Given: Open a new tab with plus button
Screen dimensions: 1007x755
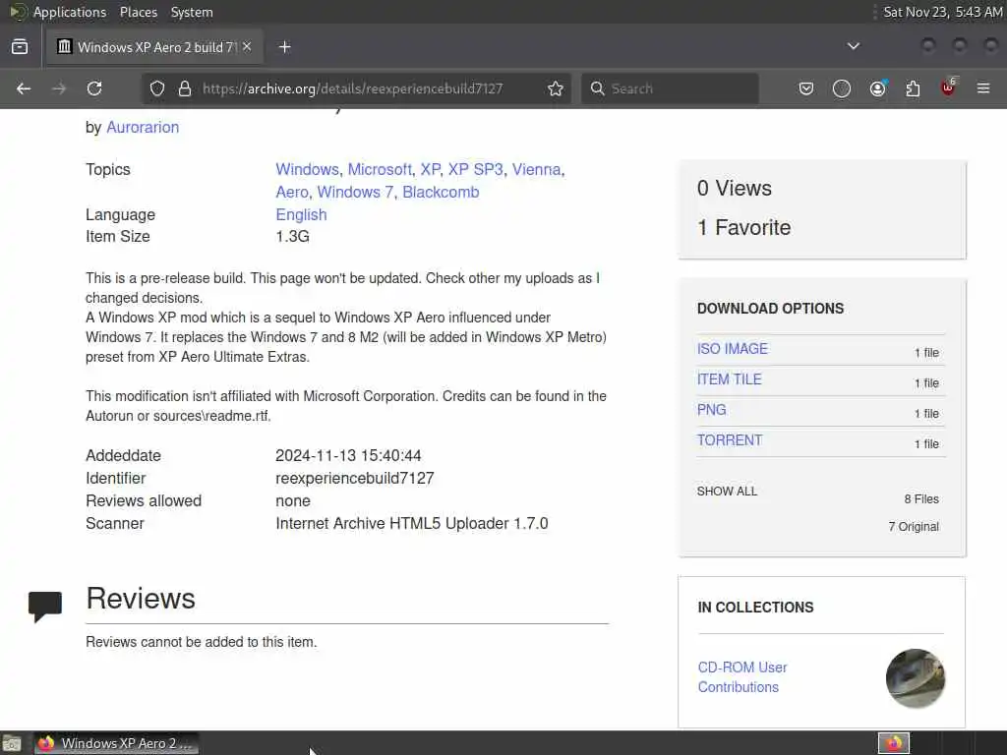Looking at the screenshot, I should tap(285, 47).
